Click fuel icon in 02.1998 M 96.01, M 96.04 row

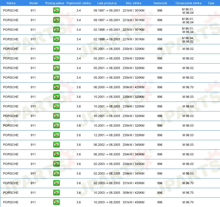[x=56, y=30]
